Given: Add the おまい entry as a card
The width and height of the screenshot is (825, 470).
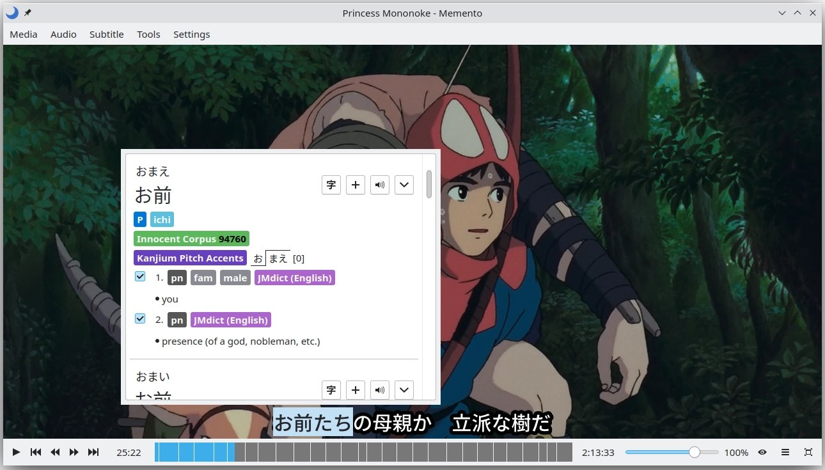Looking at the screenshot, I should [x=356, y=389].
